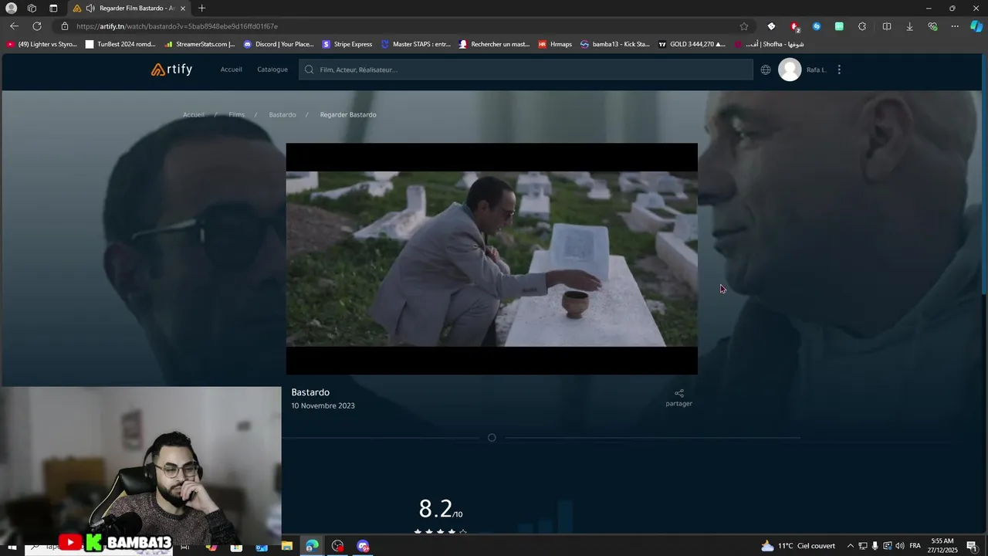Open the Lighter vs Styro bookmark
The width and height of the screenshot is (988, 556).
click(42, 44)
